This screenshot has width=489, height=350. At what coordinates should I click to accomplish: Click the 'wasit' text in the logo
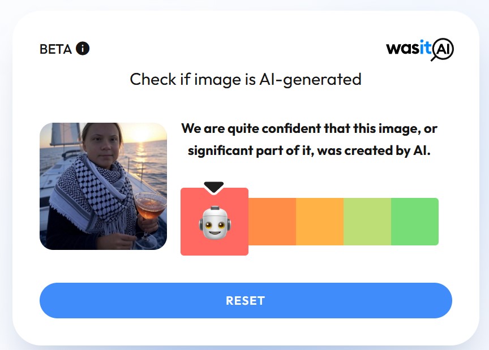point(409,48)
